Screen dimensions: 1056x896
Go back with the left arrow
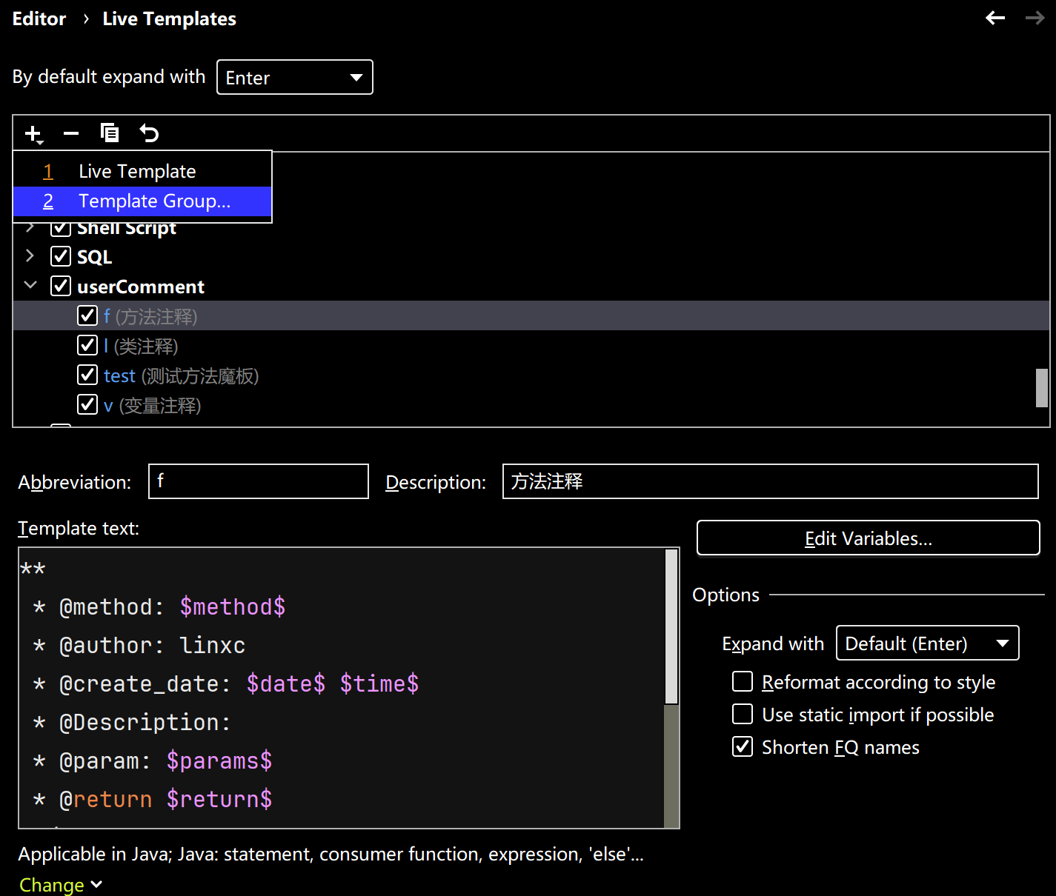995,18
